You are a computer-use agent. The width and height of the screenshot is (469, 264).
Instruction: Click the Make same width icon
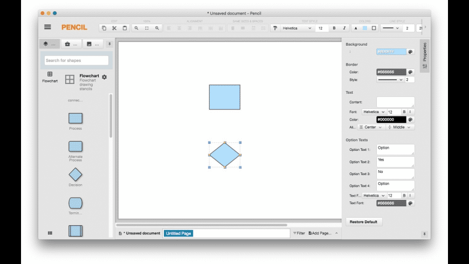point(232,28)
